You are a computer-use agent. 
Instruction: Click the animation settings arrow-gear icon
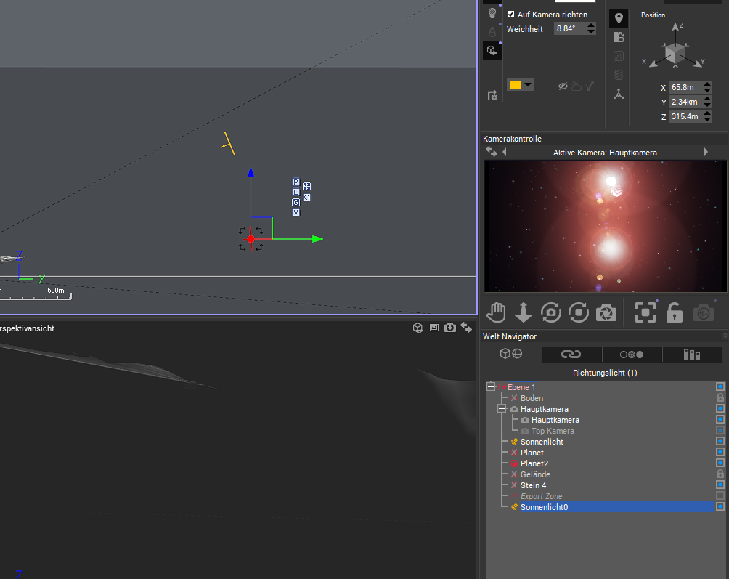pos(492,95)
